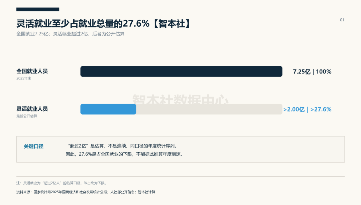Select the line starting with 因此，27.6%
361x205 pixels.
(x=125, y=154)
